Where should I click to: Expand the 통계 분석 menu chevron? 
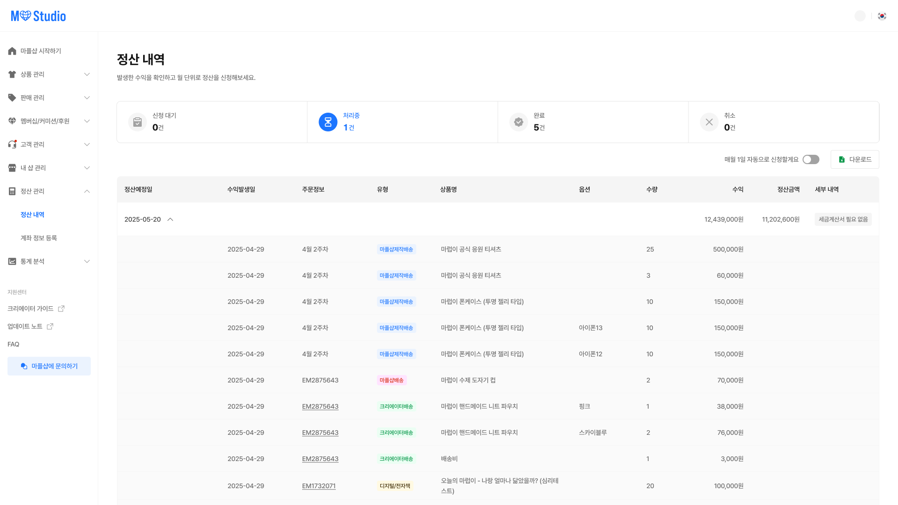pos(87,261)
